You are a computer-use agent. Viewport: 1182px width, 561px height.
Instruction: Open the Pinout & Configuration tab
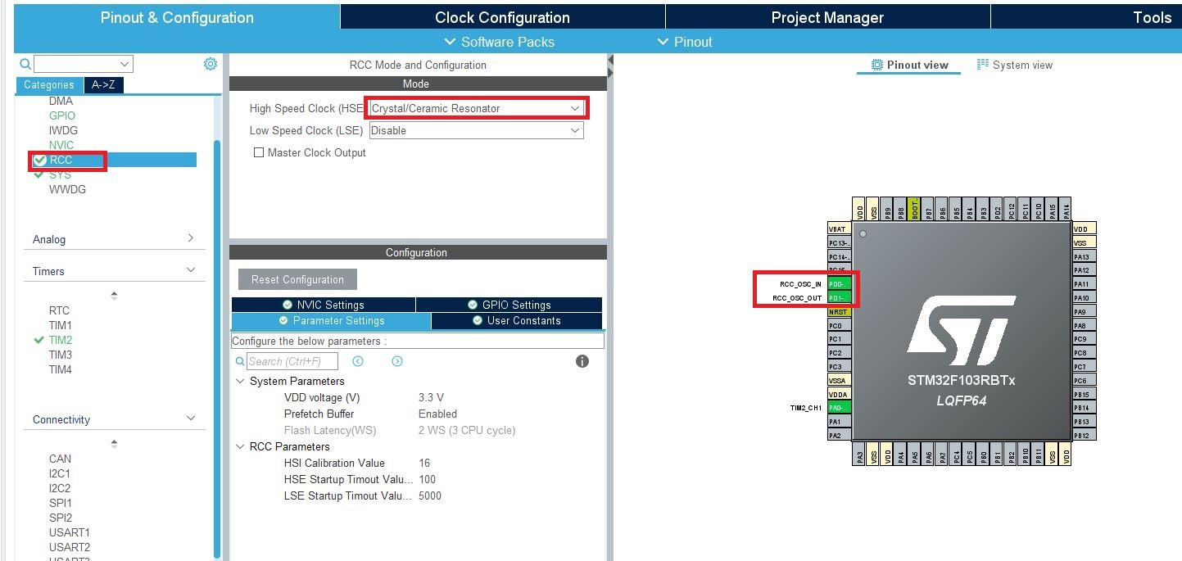pos(177,17)
